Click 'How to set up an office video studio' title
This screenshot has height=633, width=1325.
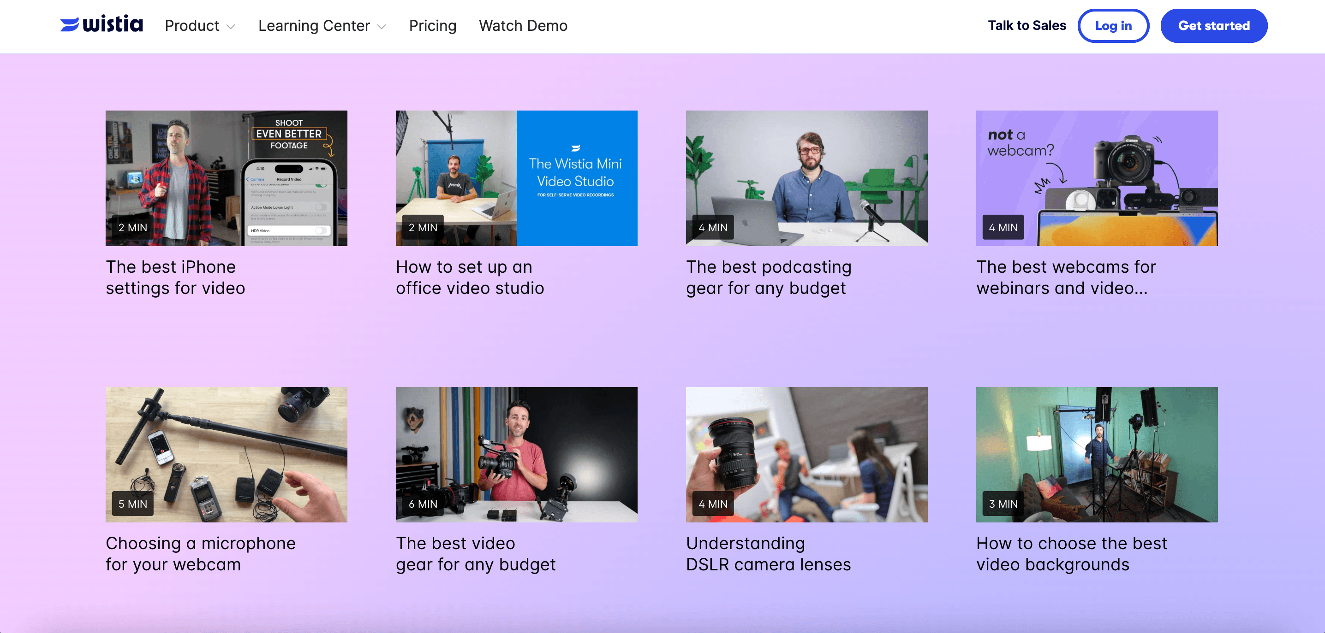point(470,277)
